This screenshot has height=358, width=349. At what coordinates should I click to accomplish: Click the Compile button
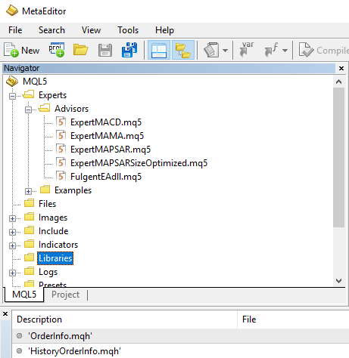pos(324,50)
